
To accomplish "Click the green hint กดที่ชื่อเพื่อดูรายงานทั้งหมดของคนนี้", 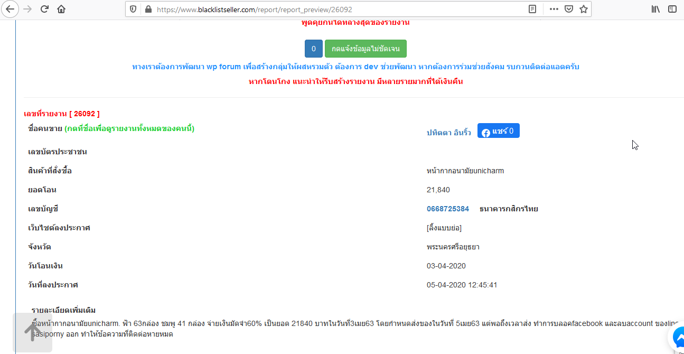I will click(129, 128).
